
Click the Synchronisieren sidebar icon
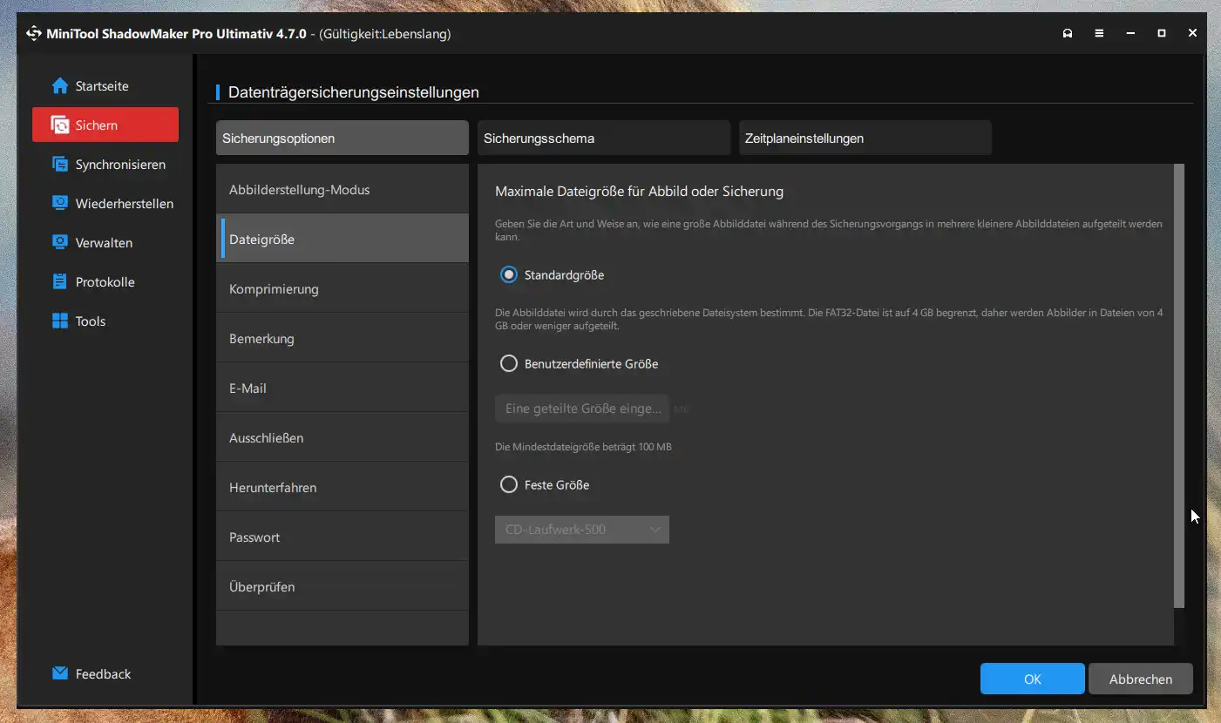[60, 165]
